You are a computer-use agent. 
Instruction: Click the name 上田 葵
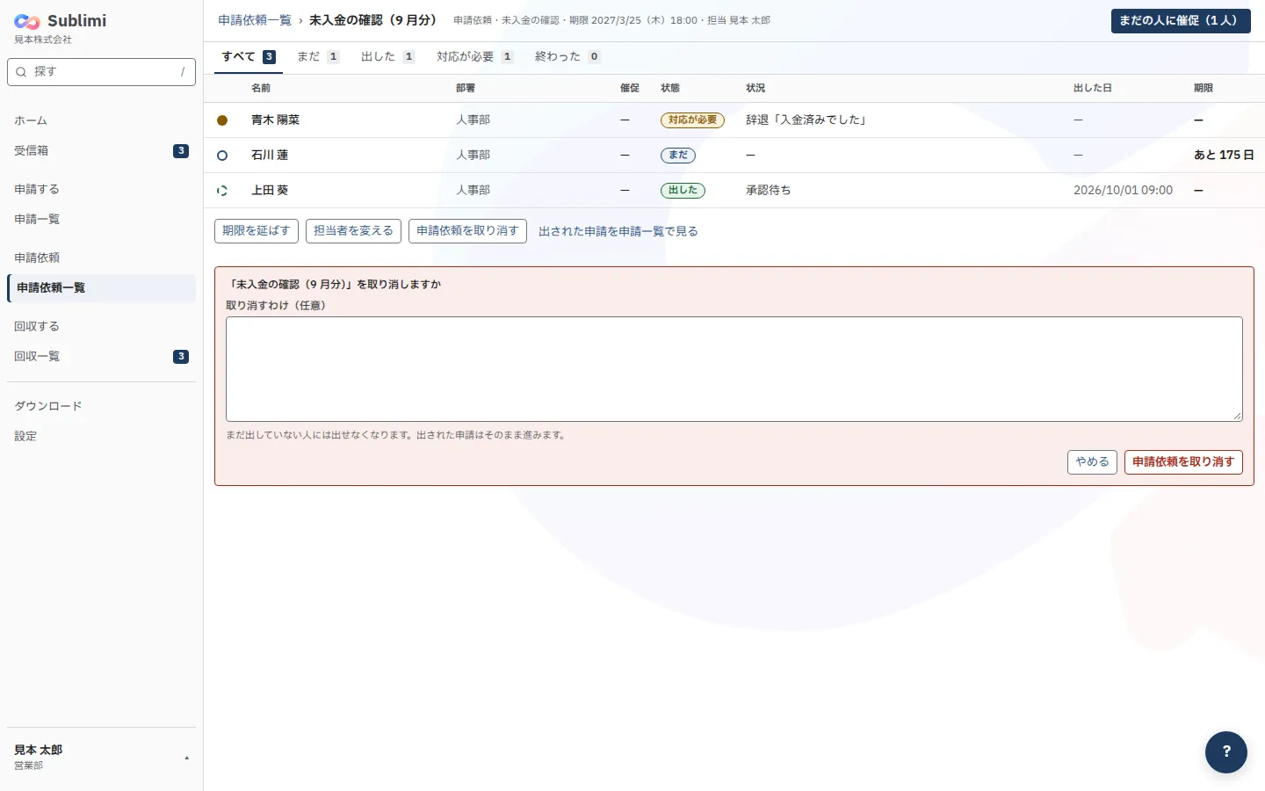pyautogui.click(x=270, y=191)
